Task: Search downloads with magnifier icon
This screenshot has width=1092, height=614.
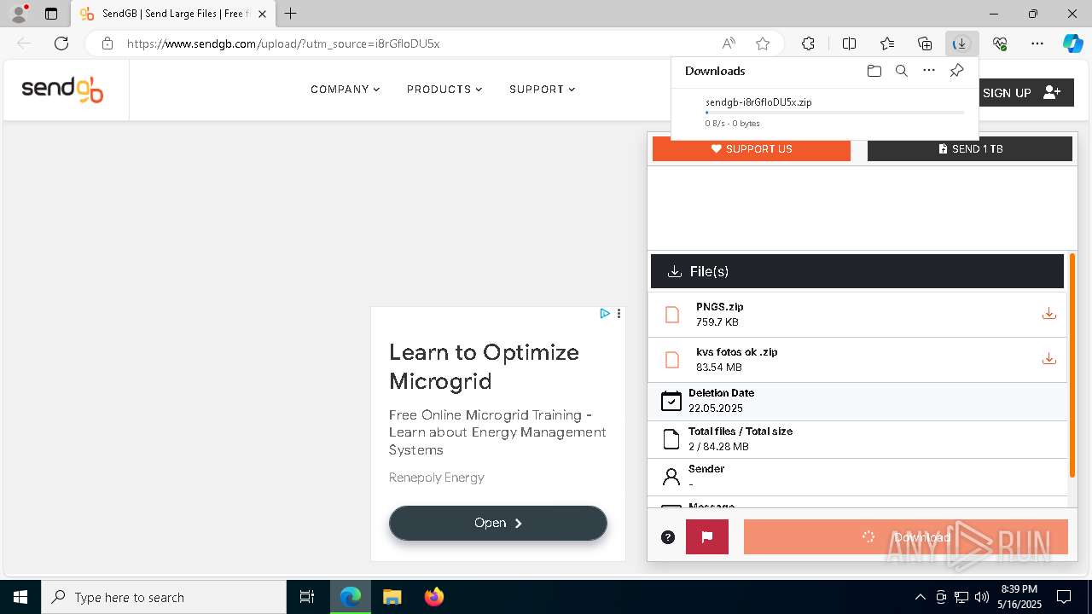Action: pyautogui.click(x=901, y=71)
